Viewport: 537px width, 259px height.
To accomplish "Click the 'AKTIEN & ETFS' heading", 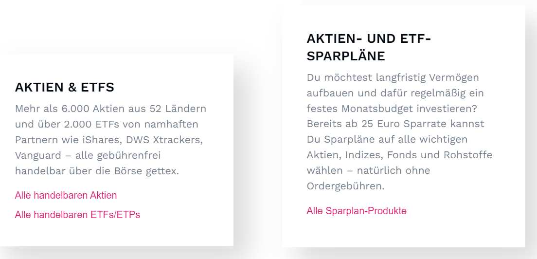I will [x=64, y=88].
